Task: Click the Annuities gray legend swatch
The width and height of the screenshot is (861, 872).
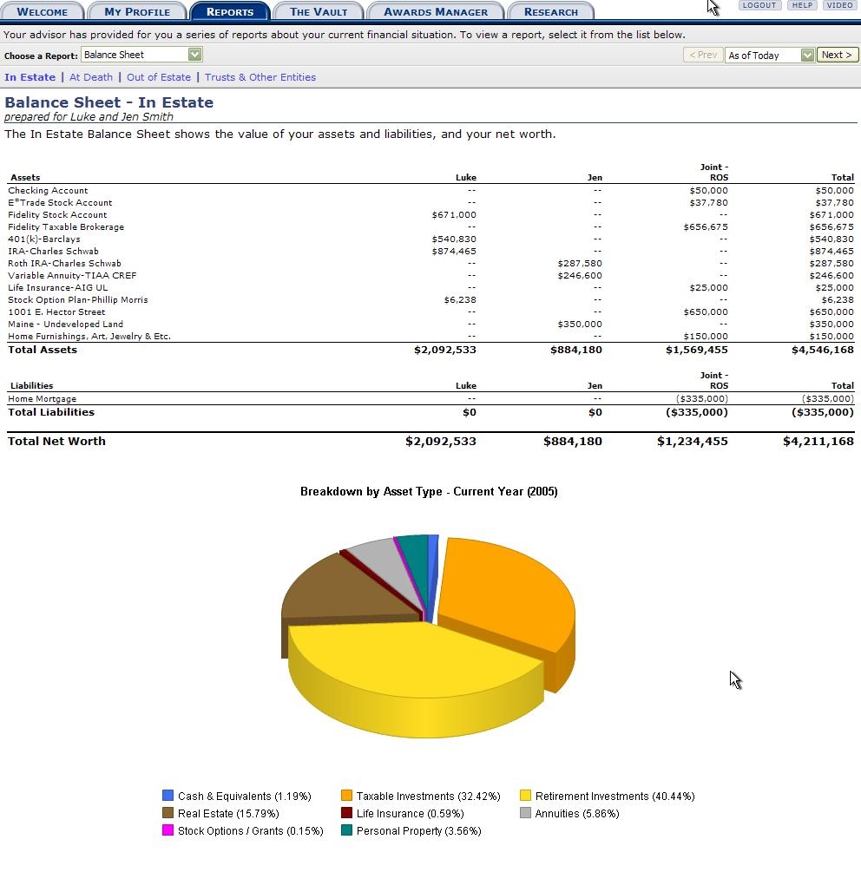Action: [526, 812]
